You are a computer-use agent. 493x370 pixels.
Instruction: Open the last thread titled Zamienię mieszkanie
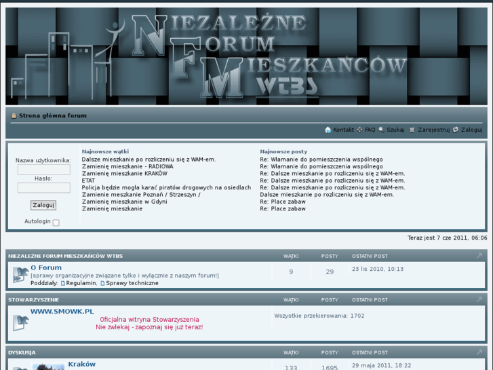tap(113, 209)
